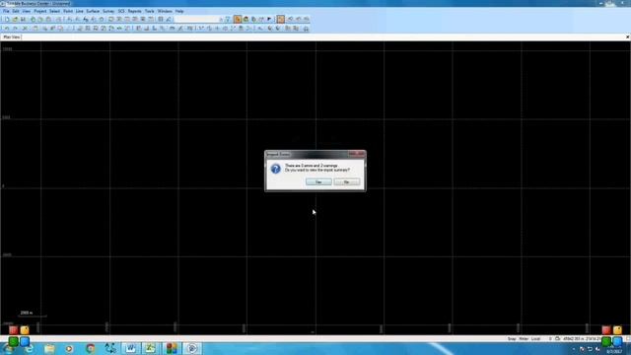631x355 pixels.
Task: Click Yes to view the import summary
Action: (318, 181)
